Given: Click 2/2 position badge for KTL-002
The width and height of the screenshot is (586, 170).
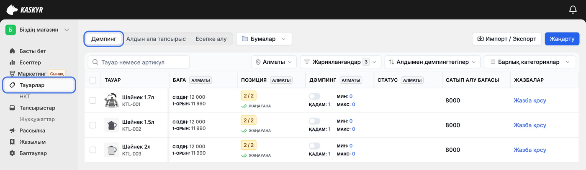Looking at the screenshot, I should tap(249, 120).
